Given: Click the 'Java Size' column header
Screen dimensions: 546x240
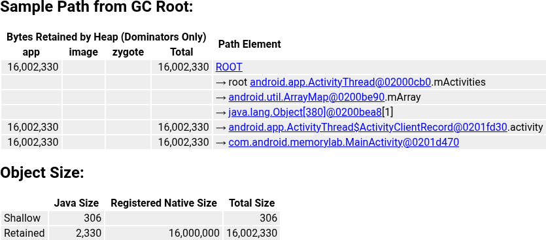Looking at the screenshot, I should 77,203.
